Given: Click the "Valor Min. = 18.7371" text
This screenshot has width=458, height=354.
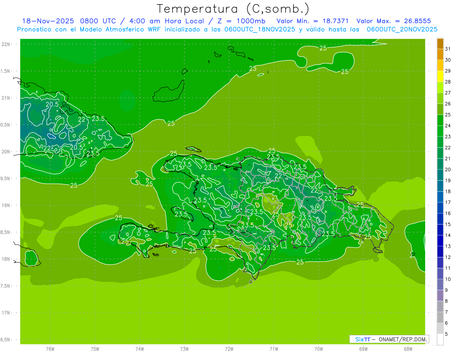Looking at the screenshot, I should pyautogui.click(x=313, y=21).
